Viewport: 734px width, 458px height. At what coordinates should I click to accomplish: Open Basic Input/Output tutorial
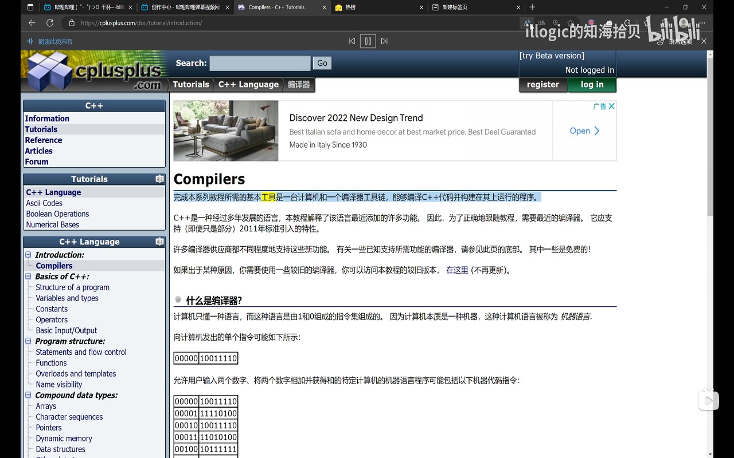click(x=67, y=331)
